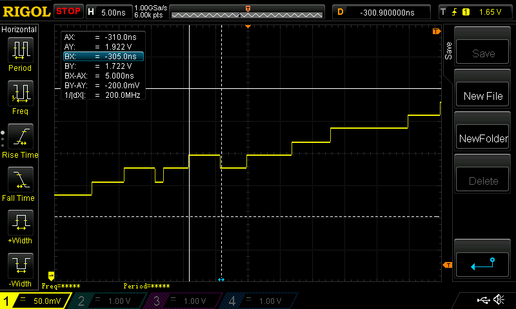
Task: Click the back arrow return button
Action: click(482, 265)
